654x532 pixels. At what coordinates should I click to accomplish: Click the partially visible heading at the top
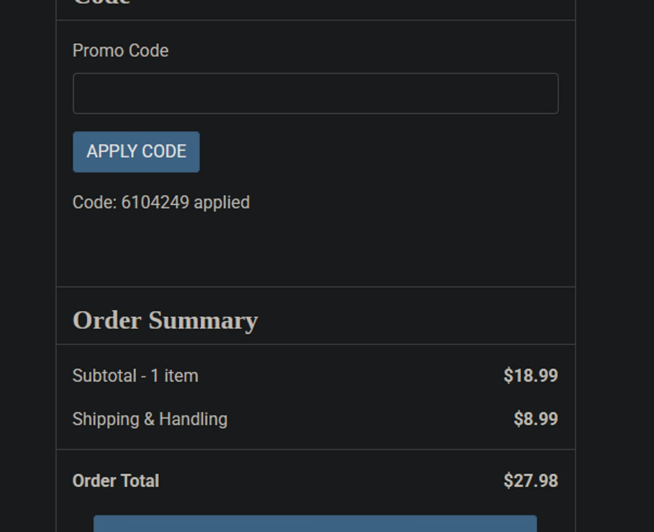coord(101,3)
